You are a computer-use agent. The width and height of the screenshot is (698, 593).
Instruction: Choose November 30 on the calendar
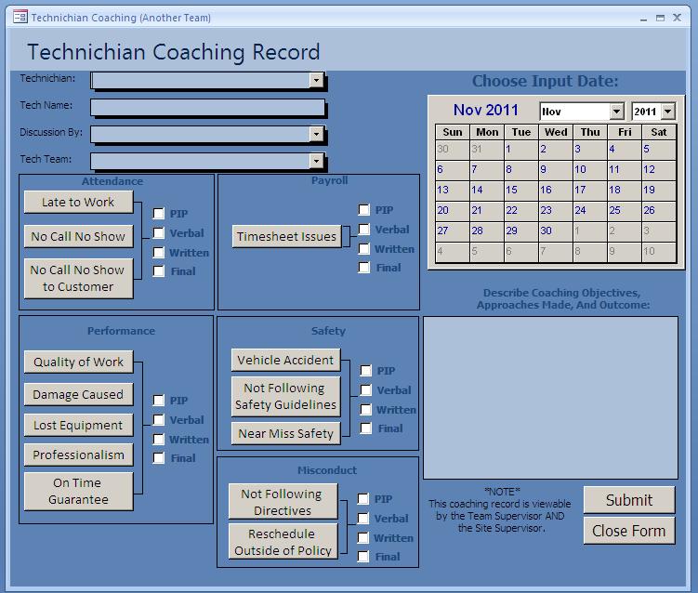point(556,231)
